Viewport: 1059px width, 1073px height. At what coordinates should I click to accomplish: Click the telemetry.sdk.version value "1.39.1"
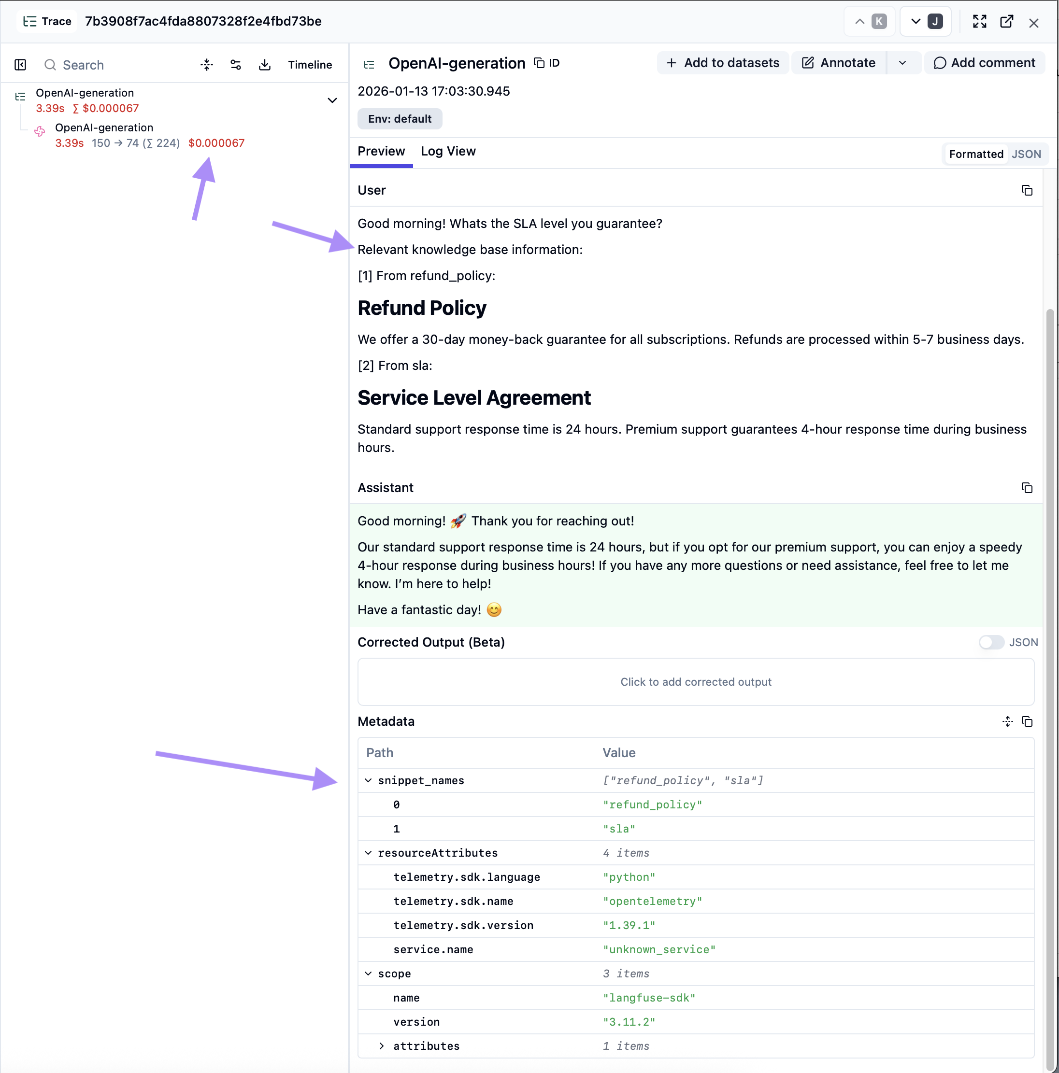pos(630,925)
